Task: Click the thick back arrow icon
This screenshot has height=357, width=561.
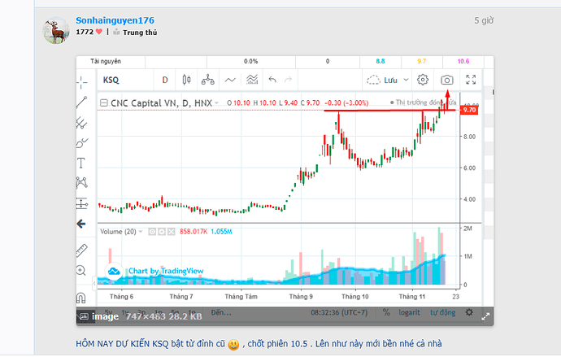Action: pos(81,224)
